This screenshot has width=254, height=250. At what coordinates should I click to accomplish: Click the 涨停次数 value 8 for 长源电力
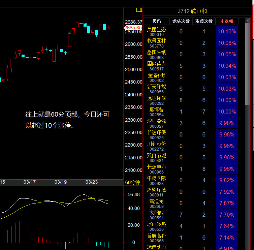(204, 169)
